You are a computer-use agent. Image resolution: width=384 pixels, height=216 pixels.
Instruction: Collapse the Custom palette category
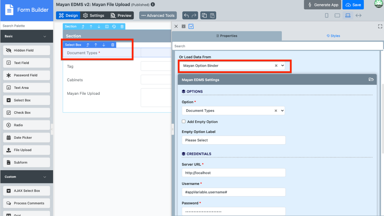[x=45, y=177]
